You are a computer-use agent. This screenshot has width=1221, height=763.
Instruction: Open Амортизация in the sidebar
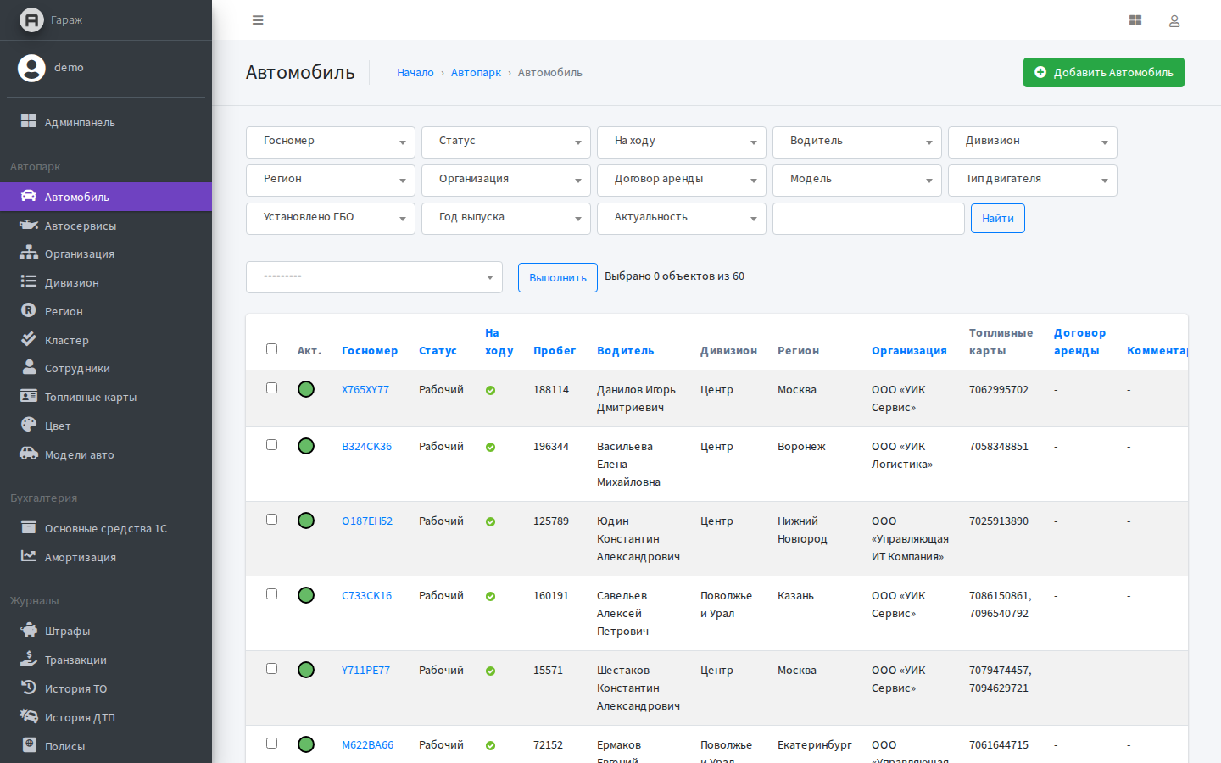(106, 557)
